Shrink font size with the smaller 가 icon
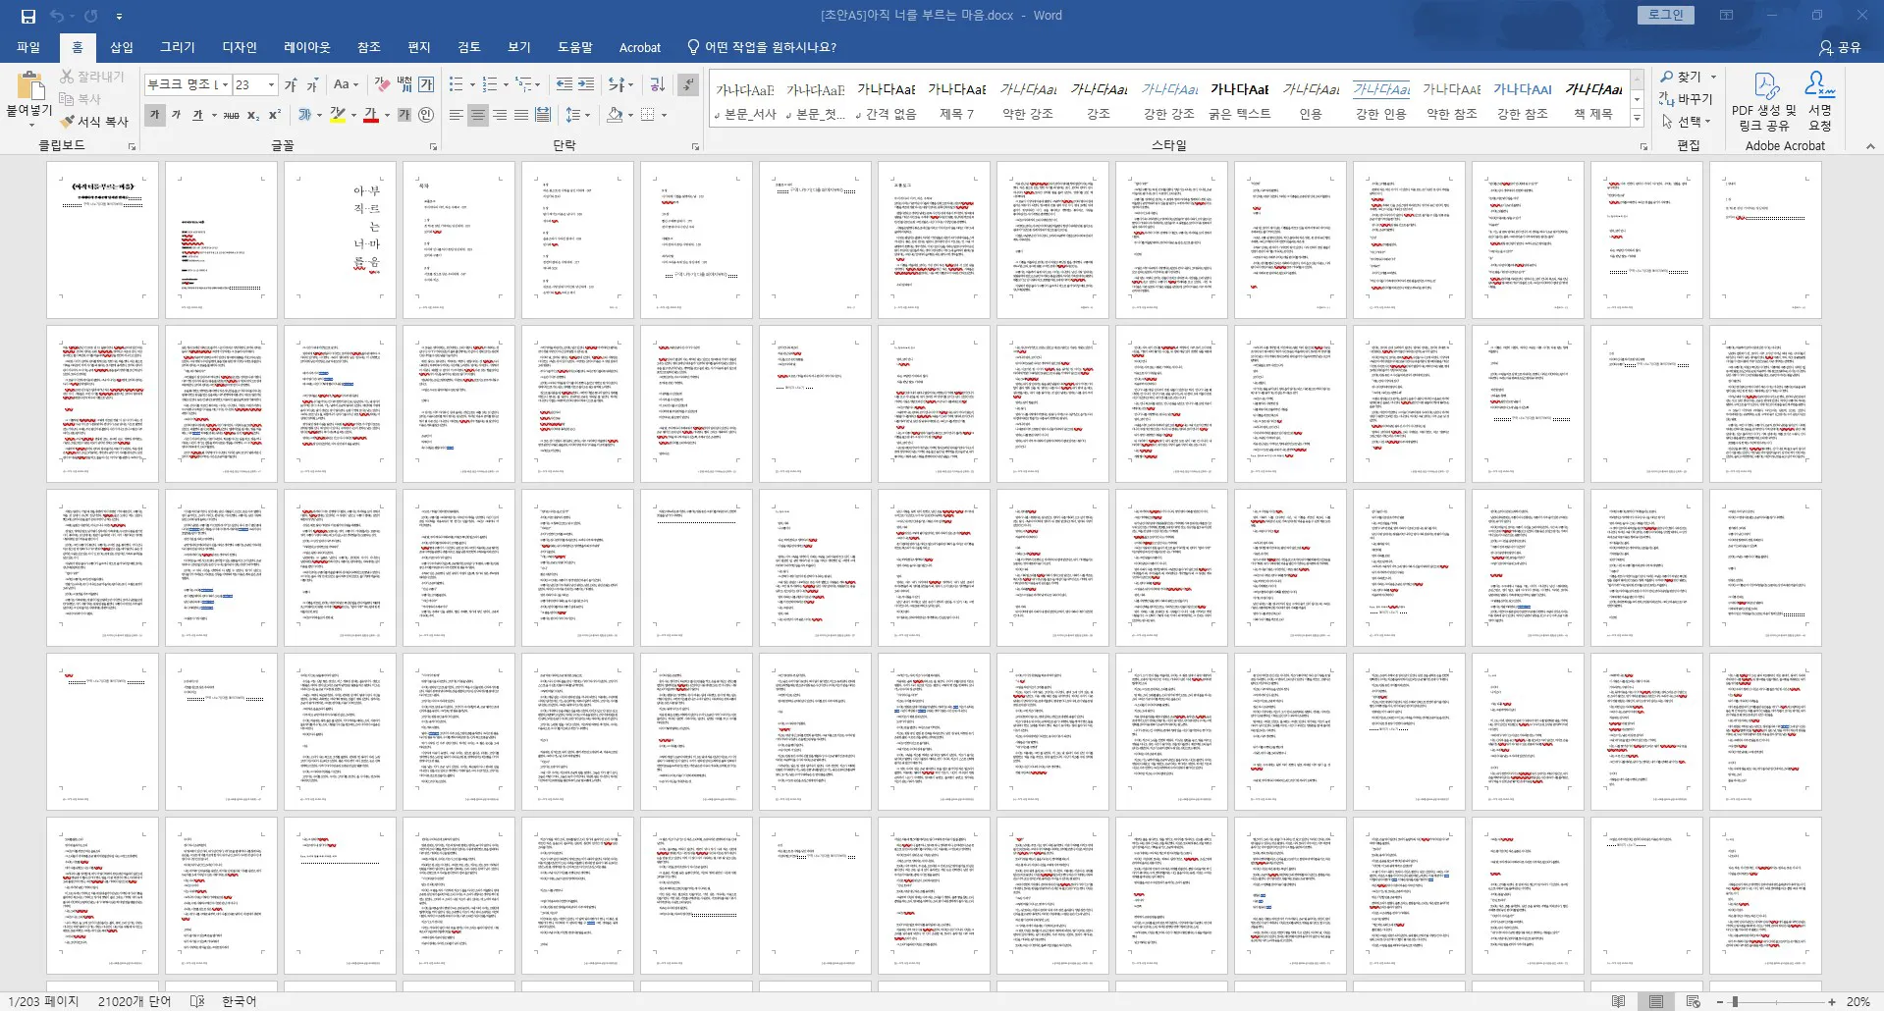 (312, 85)
